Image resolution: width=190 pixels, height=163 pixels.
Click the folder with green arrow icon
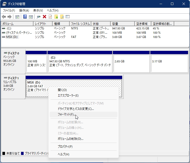click(56, 17)
